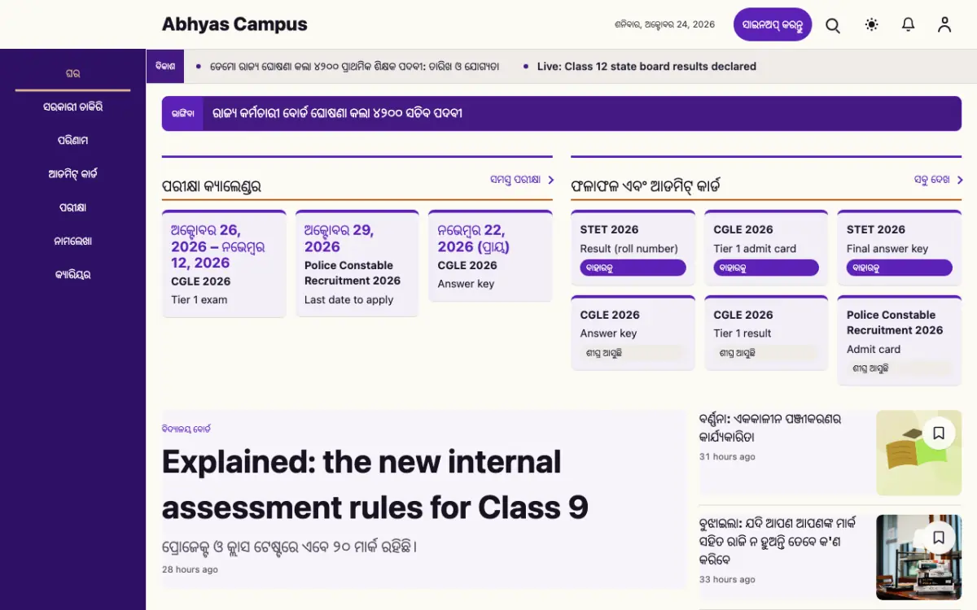Open the search icon in the header
This screenshot has width=977, height=610.
click(833, 25)
